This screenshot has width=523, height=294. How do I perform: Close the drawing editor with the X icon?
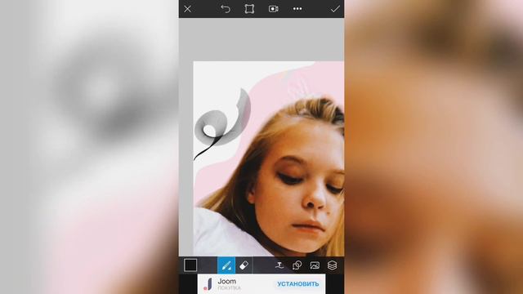tap(187, 9)
